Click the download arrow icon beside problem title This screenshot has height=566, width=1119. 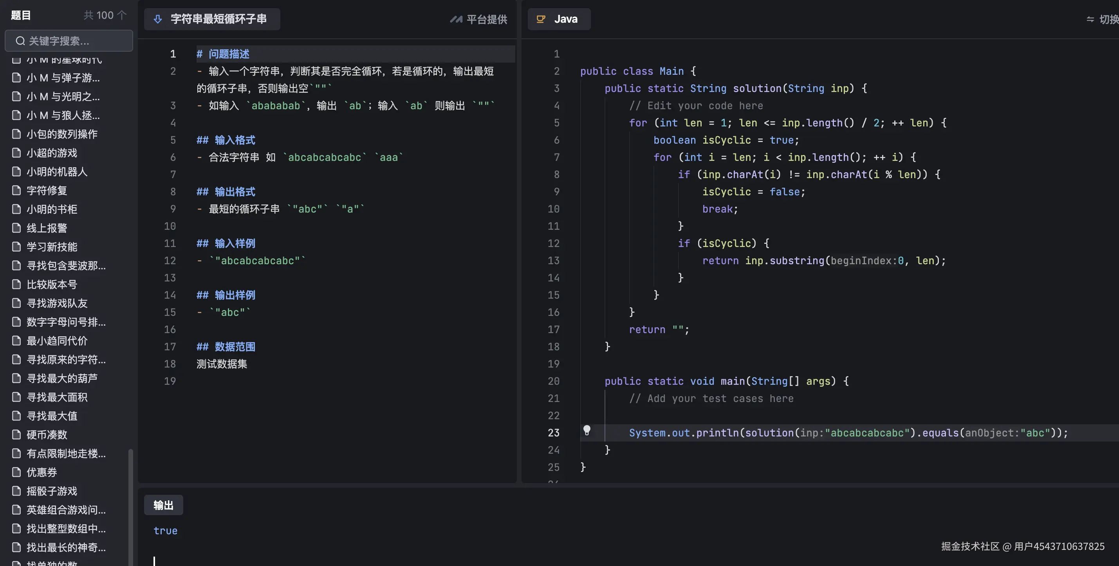pyautogui.click(x=158, y=19)
